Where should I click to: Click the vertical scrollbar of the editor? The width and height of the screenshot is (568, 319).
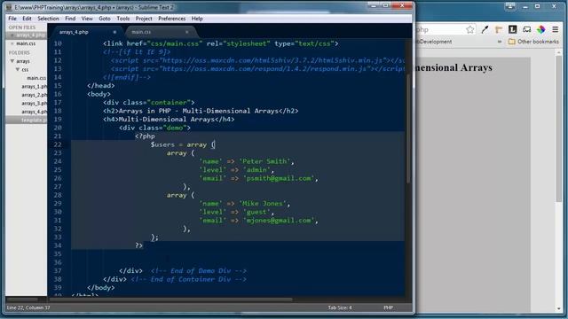click(x=408, y=128)
